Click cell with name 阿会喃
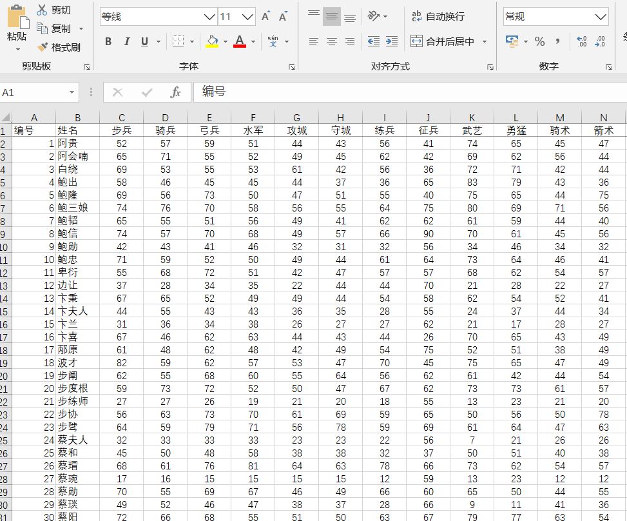 pos(77,157)
